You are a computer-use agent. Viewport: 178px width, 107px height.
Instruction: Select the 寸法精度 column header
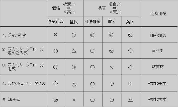(x=92, y=22)
